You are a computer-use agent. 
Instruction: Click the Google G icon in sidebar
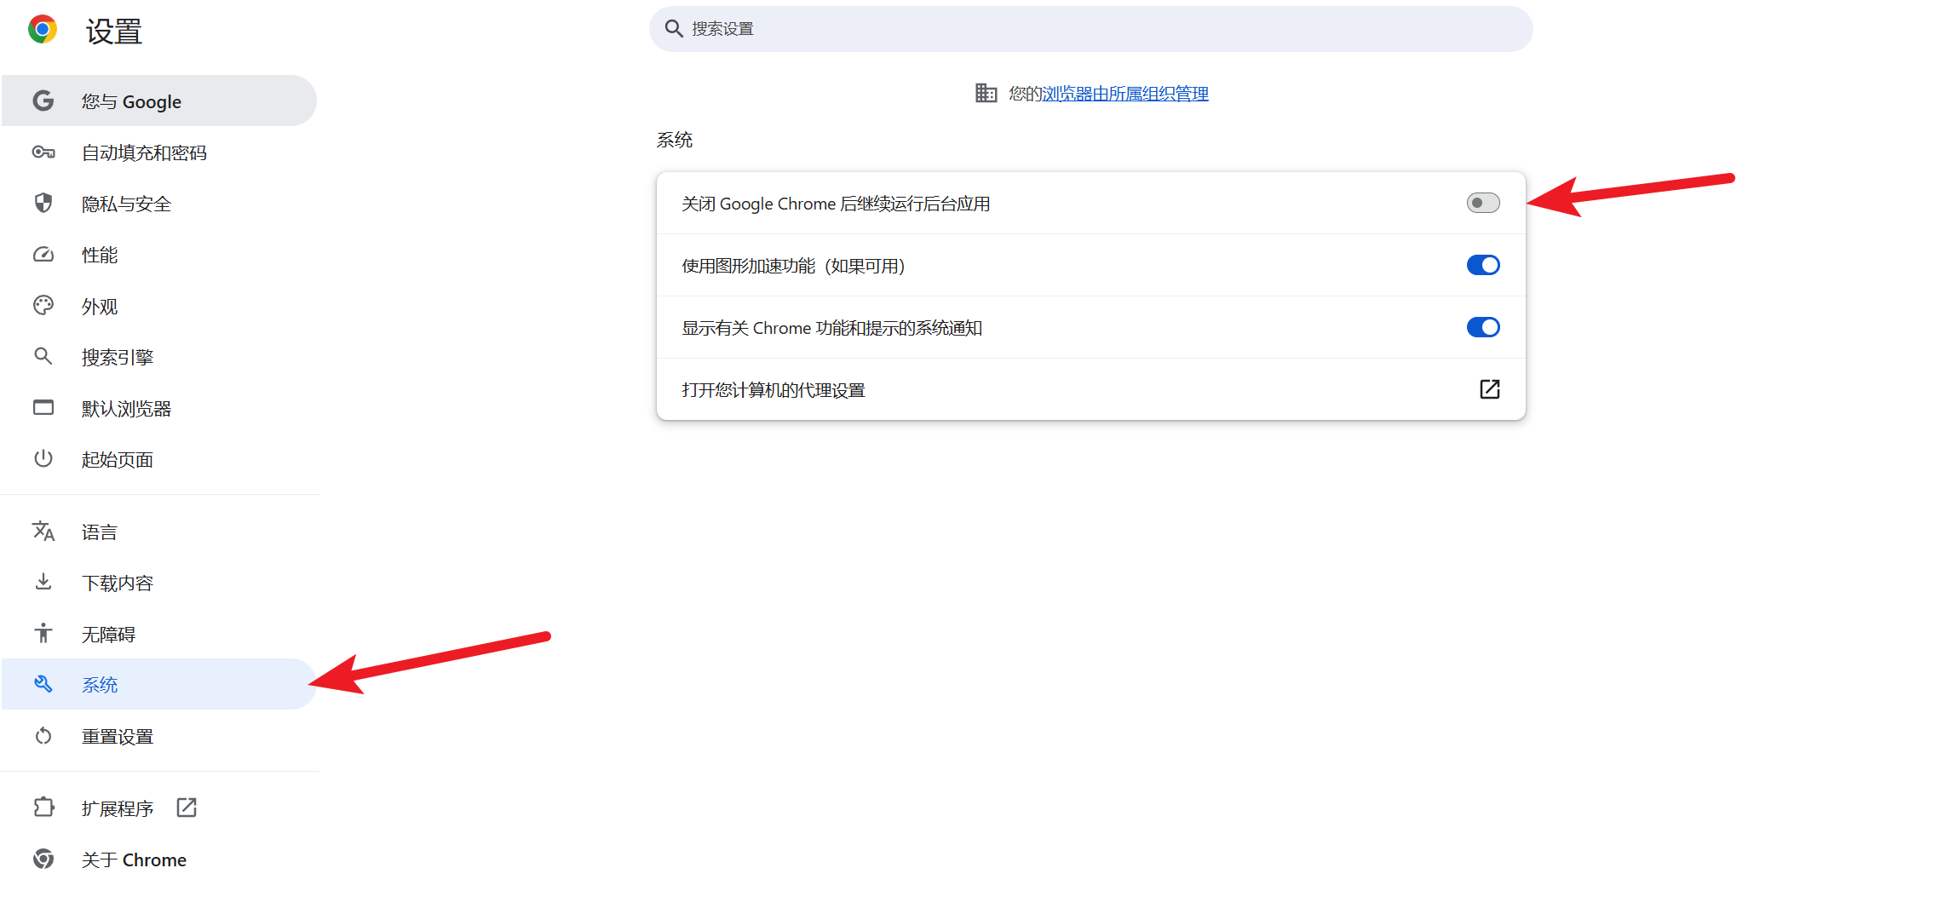(x=43, y=101)
